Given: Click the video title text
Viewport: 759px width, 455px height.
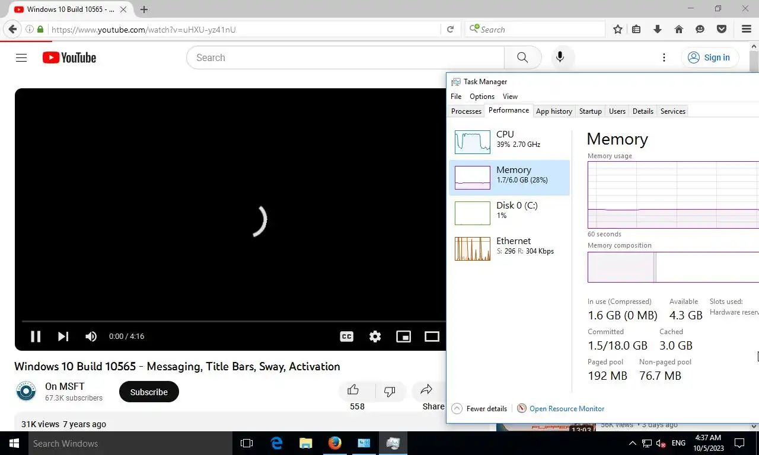Looking at the screenshot, I should [x=177, y=366].
